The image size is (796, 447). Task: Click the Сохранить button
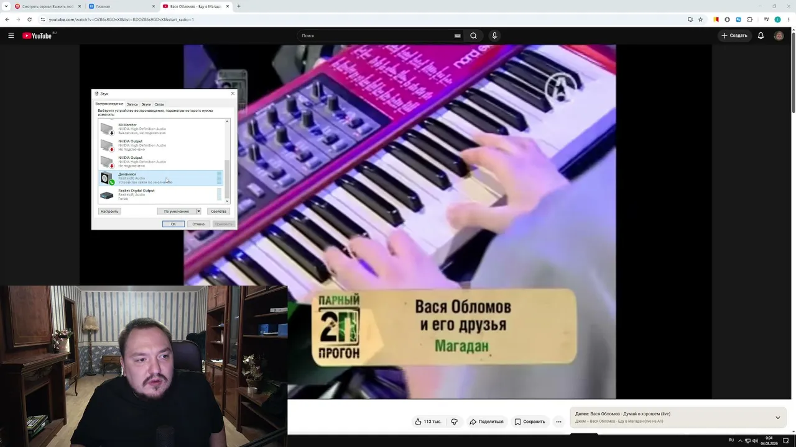point(530,422)
